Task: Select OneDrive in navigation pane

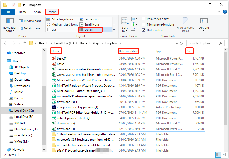Action: [16, 53]
